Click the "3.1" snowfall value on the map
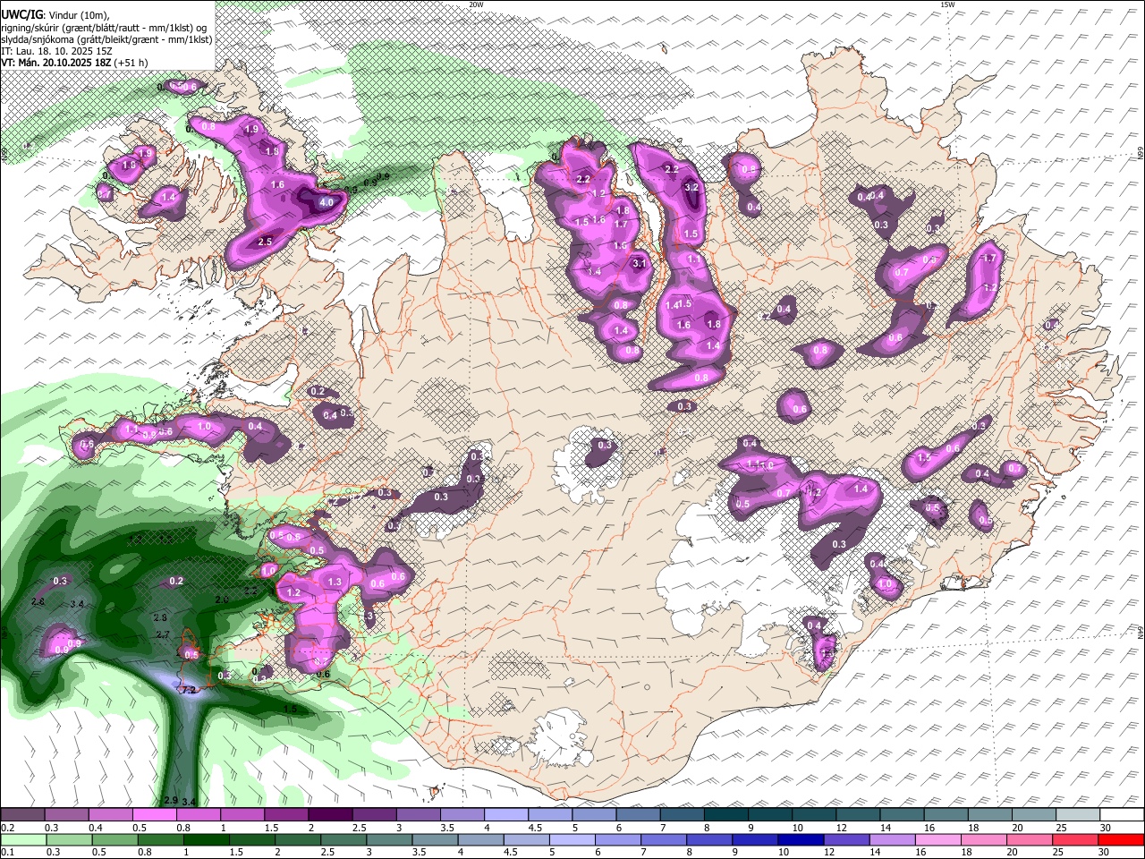The width and height of the screenshot is (1145, 859). pyautogui.click(x=639, y=264)
